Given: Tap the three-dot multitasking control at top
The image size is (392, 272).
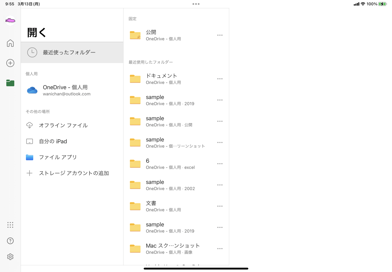Looking at the screenshot, I should tap(196, 4).
